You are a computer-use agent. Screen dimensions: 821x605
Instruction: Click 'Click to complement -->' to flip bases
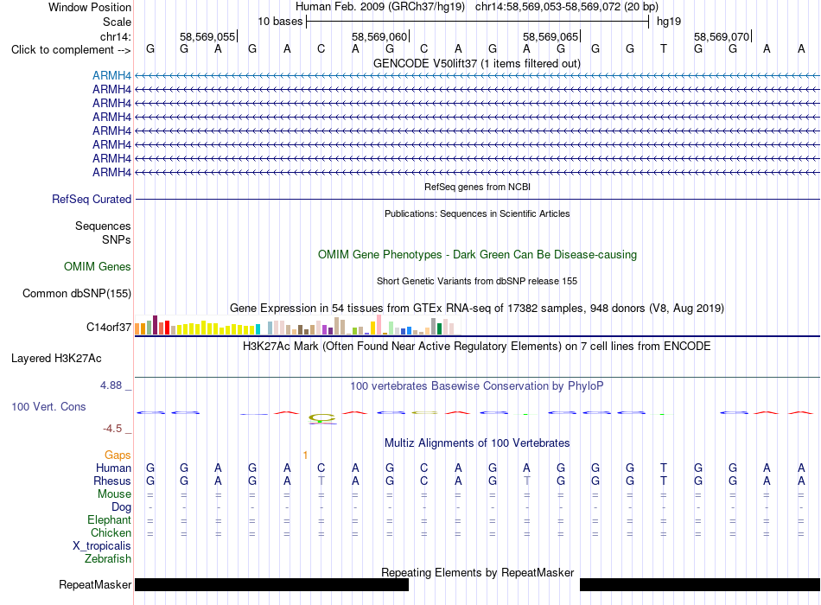(71, 50)
